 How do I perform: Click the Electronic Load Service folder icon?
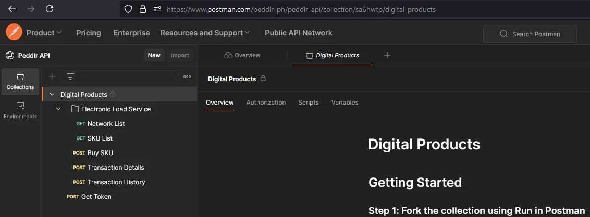(x=75, y=109)
